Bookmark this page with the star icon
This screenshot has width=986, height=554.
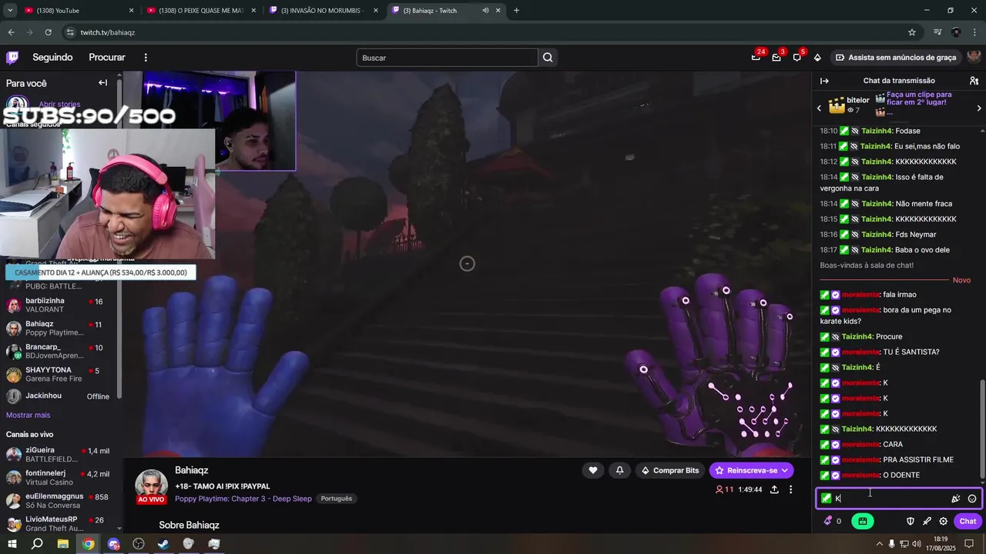pyautogui.click(x=912, y=32)
